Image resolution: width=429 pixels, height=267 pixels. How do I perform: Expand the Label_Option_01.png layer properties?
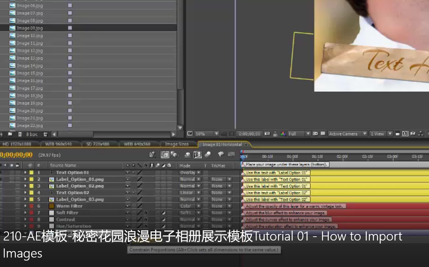[x=25, y=179]
